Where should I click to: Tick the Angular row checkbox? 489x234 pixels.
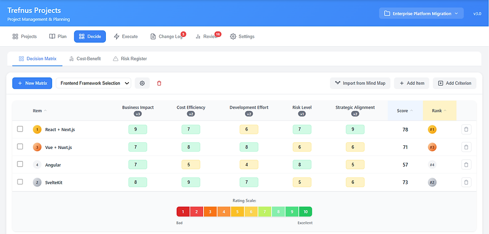(20, 164)
